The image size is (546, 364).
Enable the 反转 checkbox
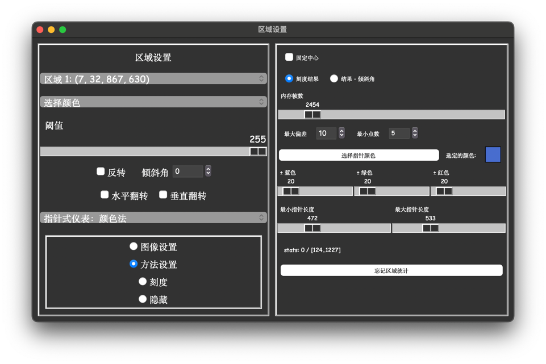tap(101, 171)
